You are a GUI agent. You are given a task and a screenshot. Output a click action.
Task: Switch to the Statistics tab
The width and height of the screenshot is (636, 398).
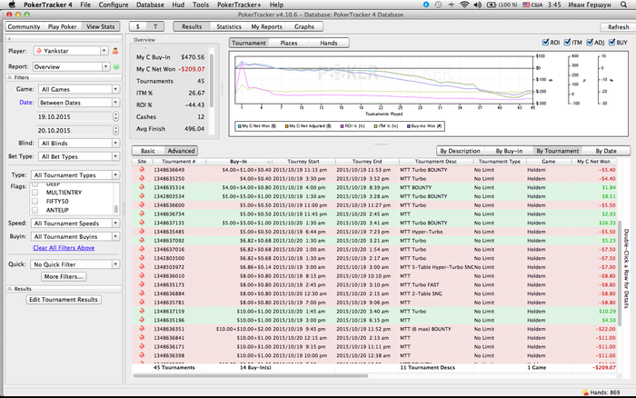[x=229, y=26]
